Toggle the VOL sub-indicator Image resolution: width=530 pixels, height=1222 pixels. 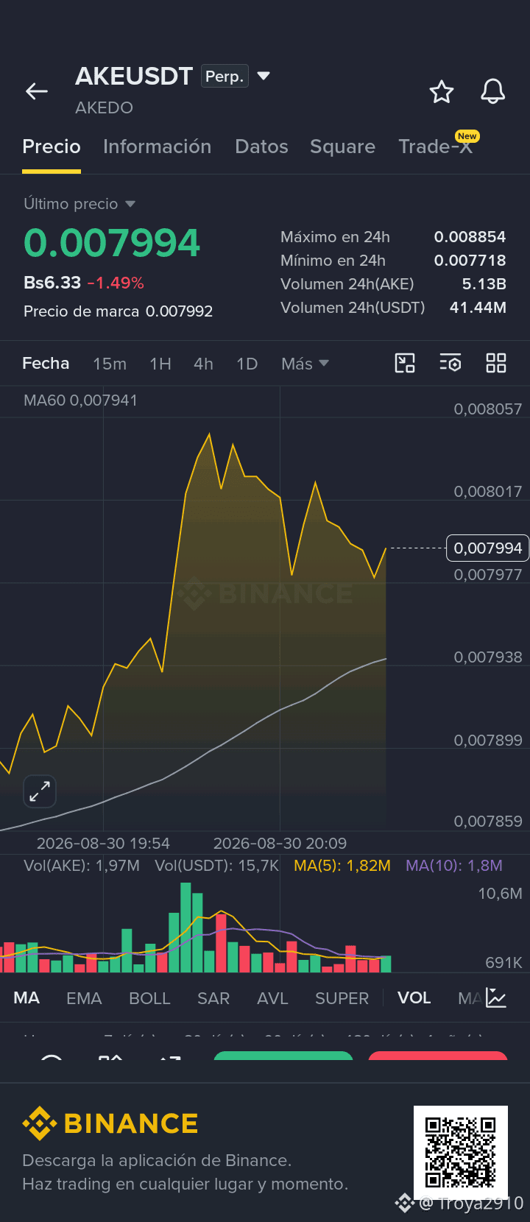click(x=414, y=998)
